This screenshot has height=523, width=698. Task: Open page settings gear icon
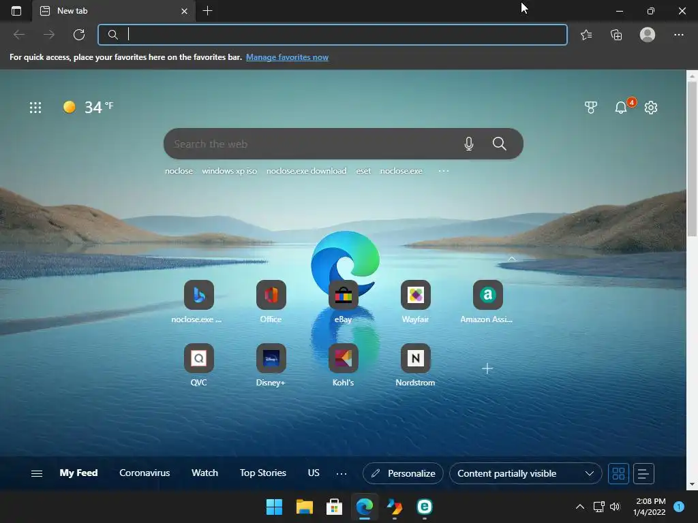(x=651, y=107)
